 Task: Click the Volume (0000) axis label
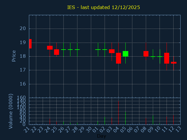pyautogui.click(x=11, y=111)
